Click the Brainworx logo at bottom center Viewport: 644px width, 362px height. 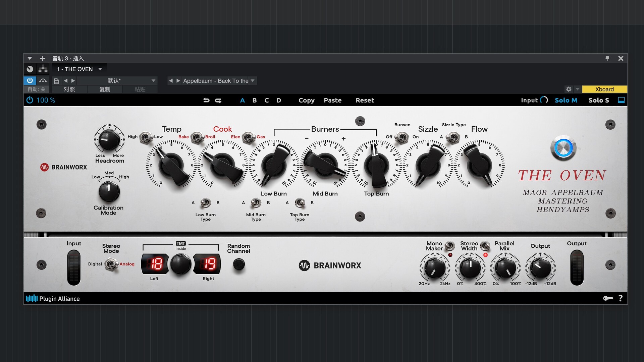coord(330,265)
